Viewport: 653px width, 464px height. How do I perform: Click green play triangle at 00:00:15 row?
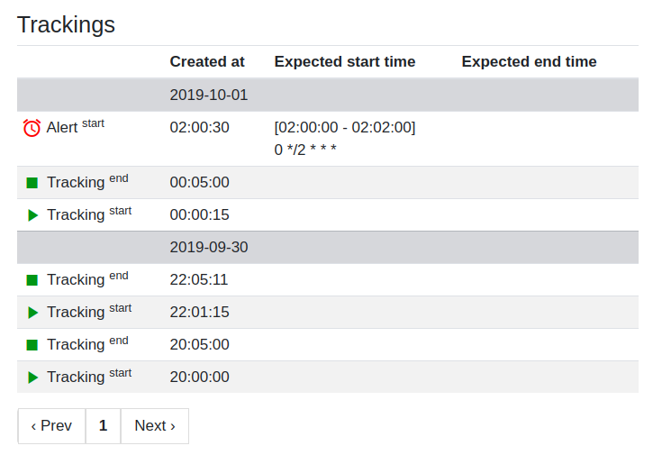coord(33,215)
